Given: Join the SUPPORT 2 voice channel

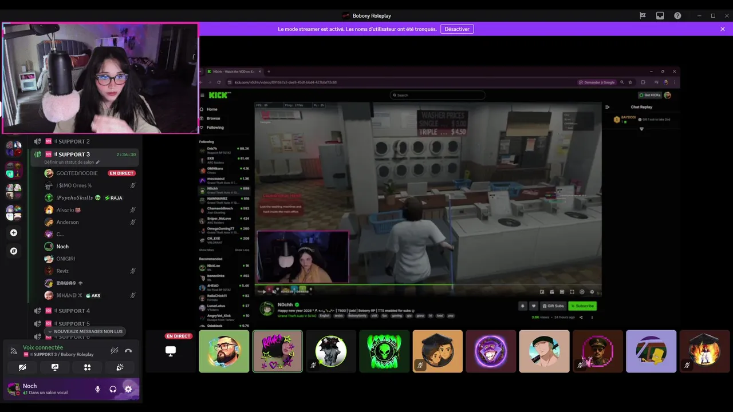Looking at the screenshot, I should (85, 141).
